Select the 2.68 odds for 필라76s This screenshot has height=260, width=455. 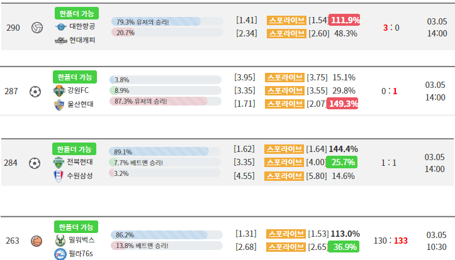point(245,246)
